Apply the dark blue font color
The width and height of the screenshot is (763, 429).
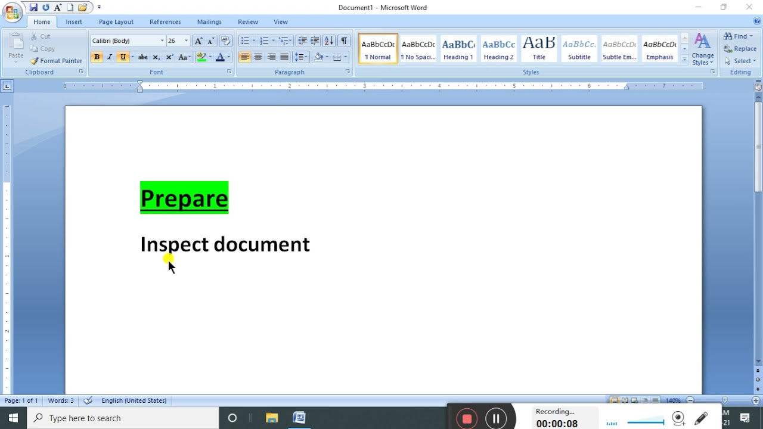click(220, 57)
